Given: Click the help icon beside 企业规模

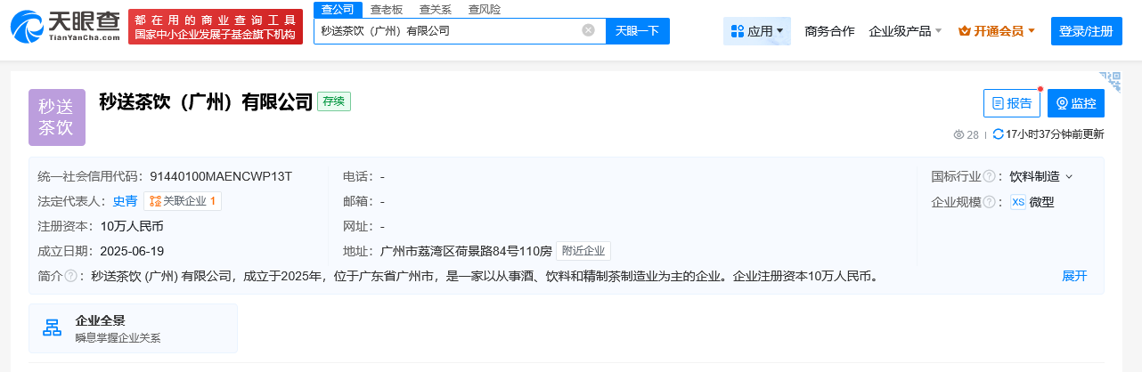Looking at the screenshot, I should [x=989, y=202].
